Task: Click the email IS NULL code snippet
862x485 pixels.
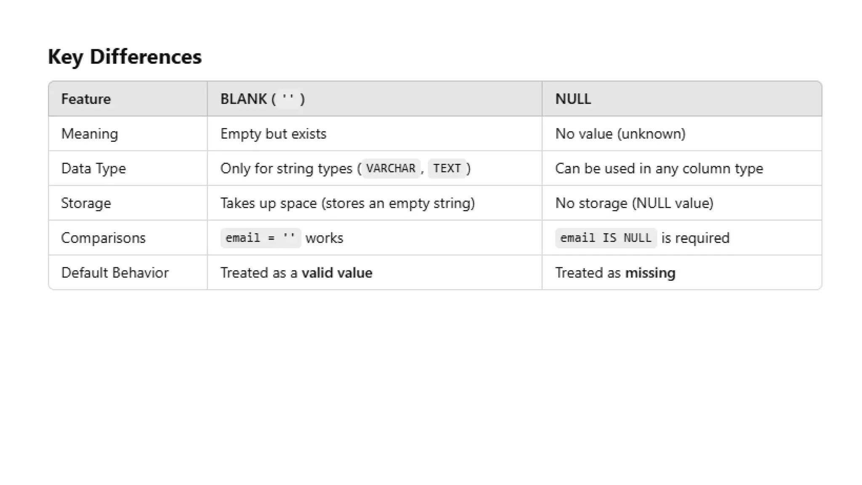Action: 606,238
